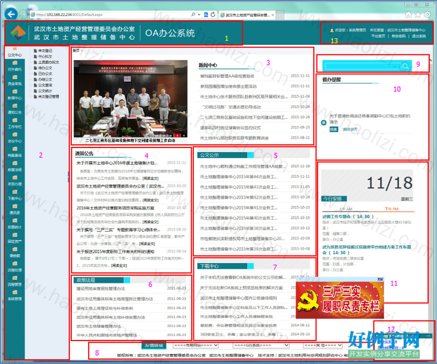Image resolution: width=437 pixels, height=364 pixels.
Task: Open the address bar search dropdown arrow
Action: pos(199,15)
